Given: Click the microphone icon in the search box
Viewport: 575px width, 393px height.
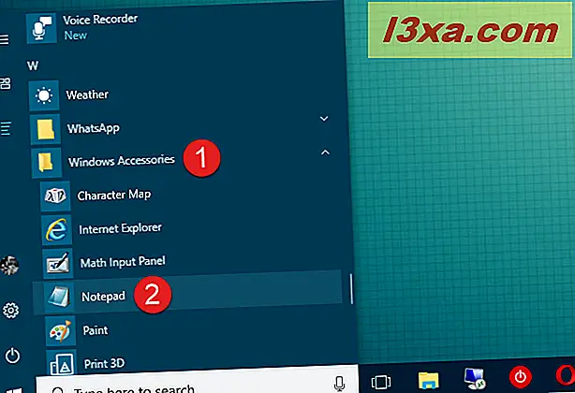Looking at the screenshot, I should [x=340, y=383].
